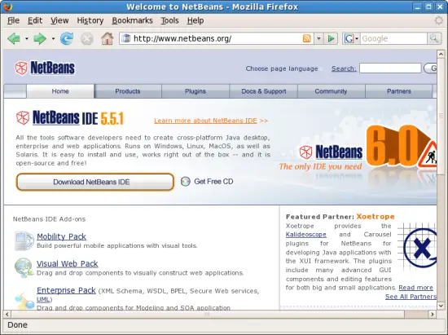Click the UML link
448x335 pixels.
(x=43, y=299)
